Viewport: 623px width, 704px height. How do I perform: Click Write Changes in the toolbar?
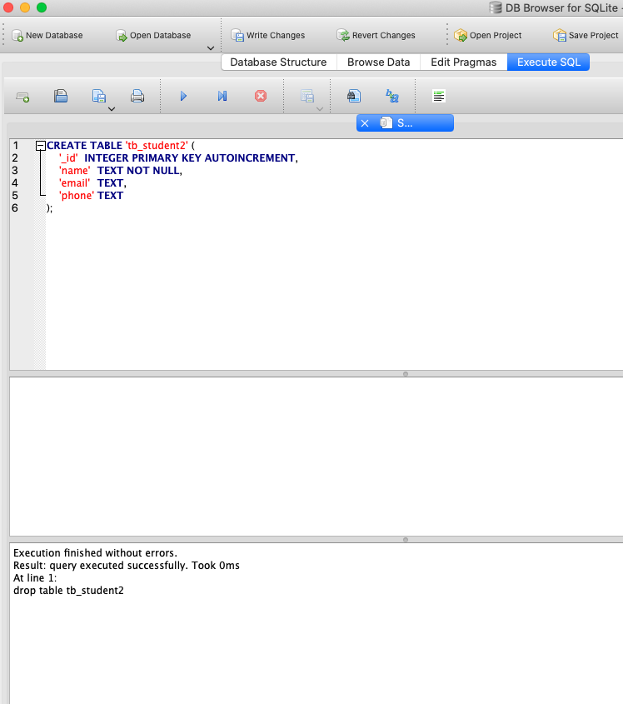point(268,36)
